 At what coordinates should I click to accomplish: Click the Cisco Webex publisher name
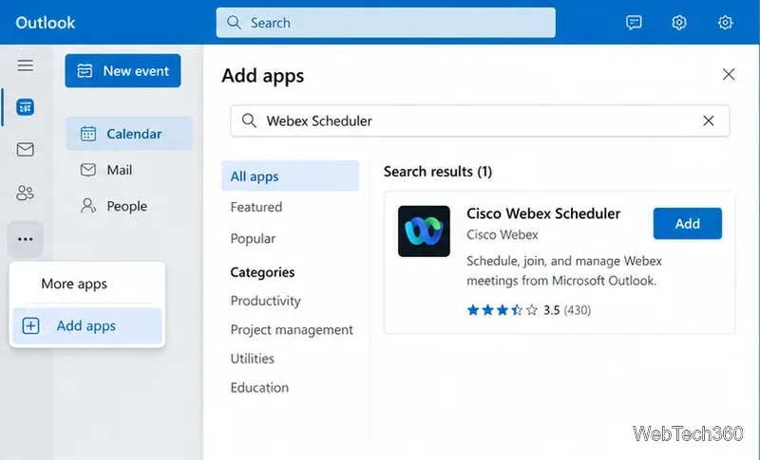coord(503,234)
